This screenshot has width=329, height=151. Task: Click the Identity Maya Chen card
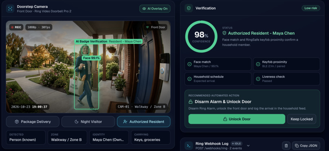109,138
